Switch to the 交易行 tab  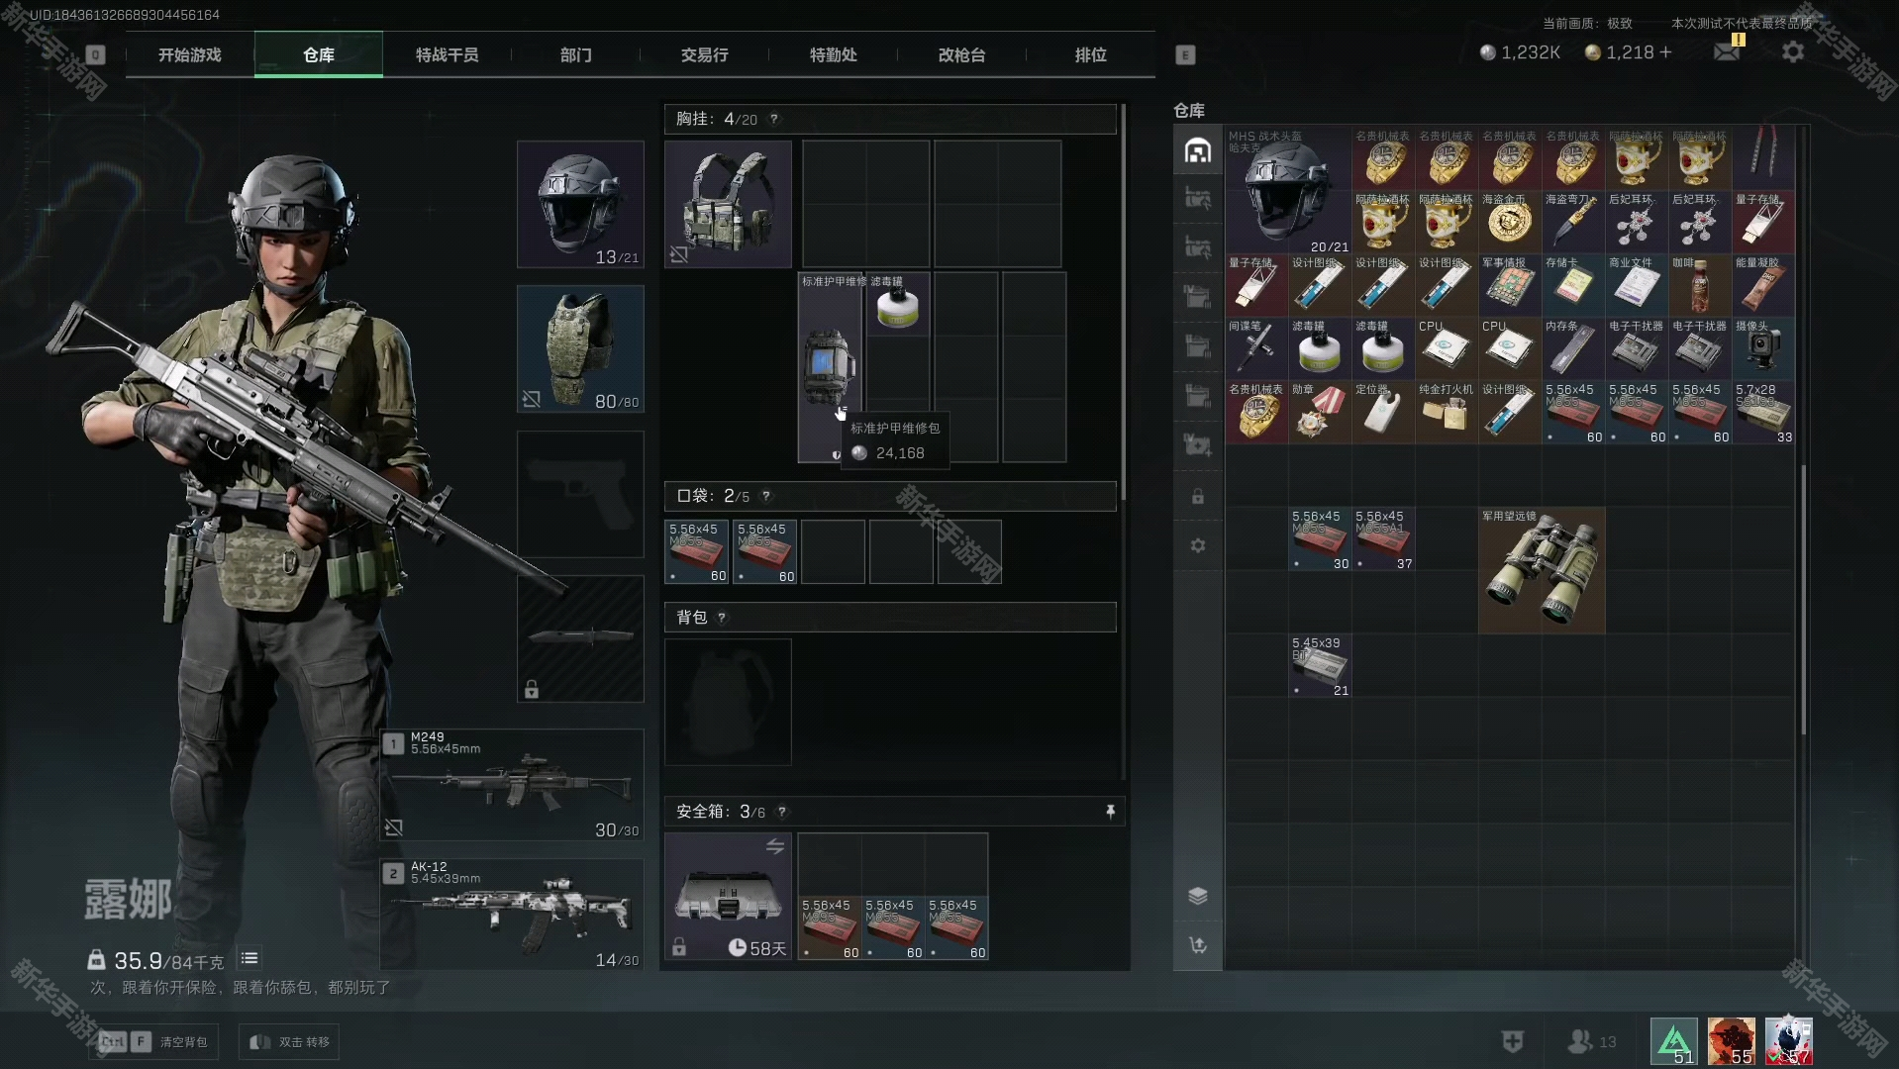704,55
